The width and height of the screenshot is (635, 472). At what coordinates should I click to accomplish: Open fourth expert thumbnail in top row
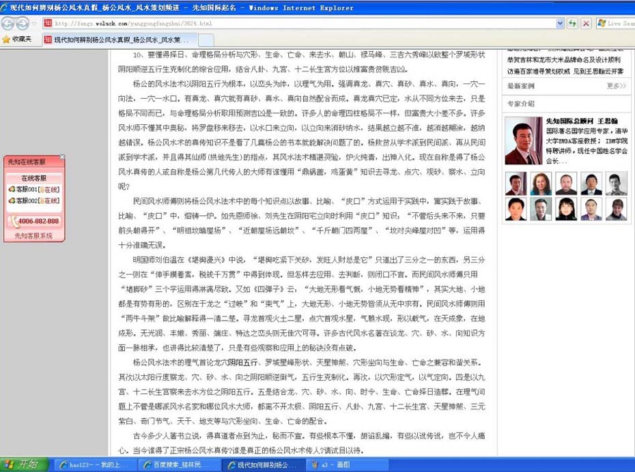(x=591, y=183)
